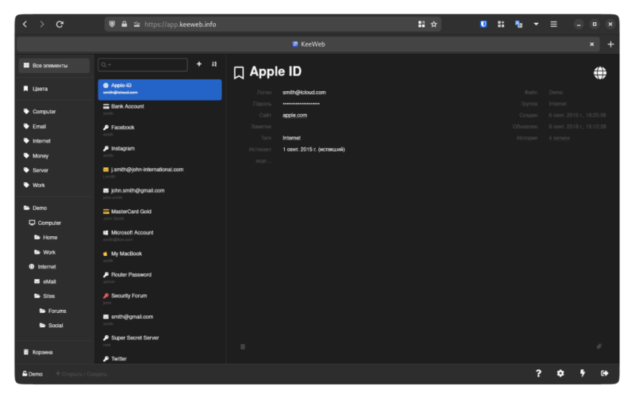Open the toolbar overflow dropdown arrow
635x401 pixels.
(536, 25)
